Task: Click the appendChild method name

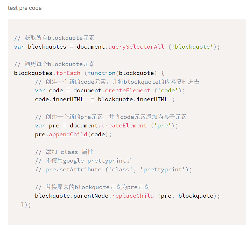Action: coord(68,134)
